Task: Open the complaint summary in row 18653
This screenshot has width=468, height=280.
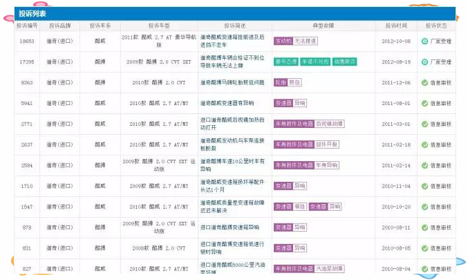Action: pos(232,41)
